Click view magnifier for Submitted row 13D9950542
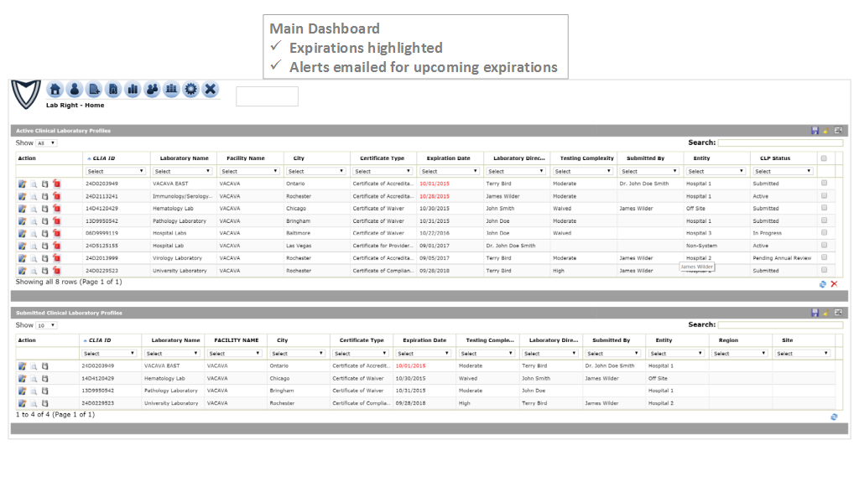This screenshot has width=859, height=482. coord(34,391)
